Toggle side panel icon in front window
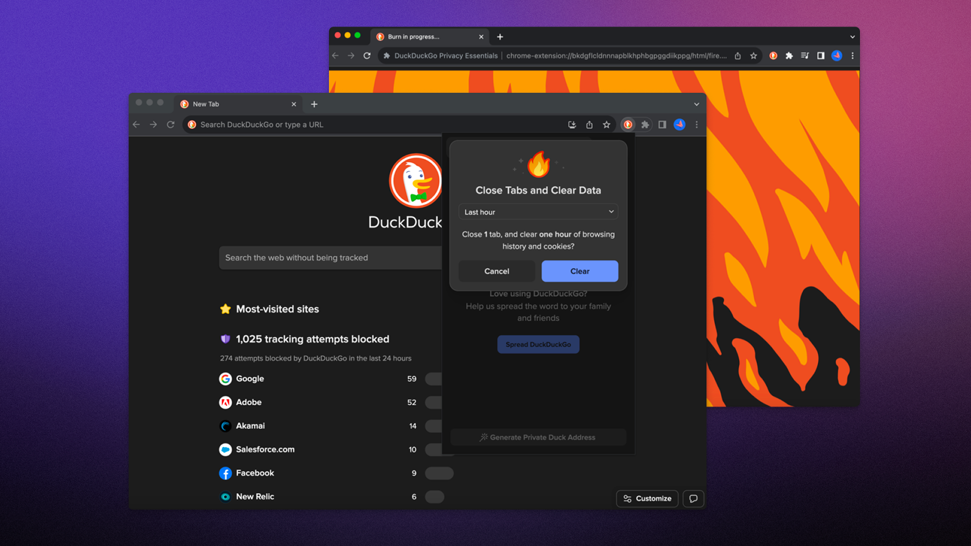This screenshot has width=971, height=546. [662, 125]
